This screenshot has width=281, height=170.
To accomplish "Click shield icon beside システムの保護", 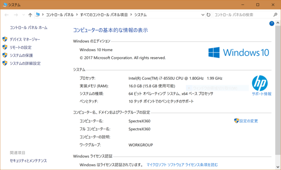I will tap(5, 55).
